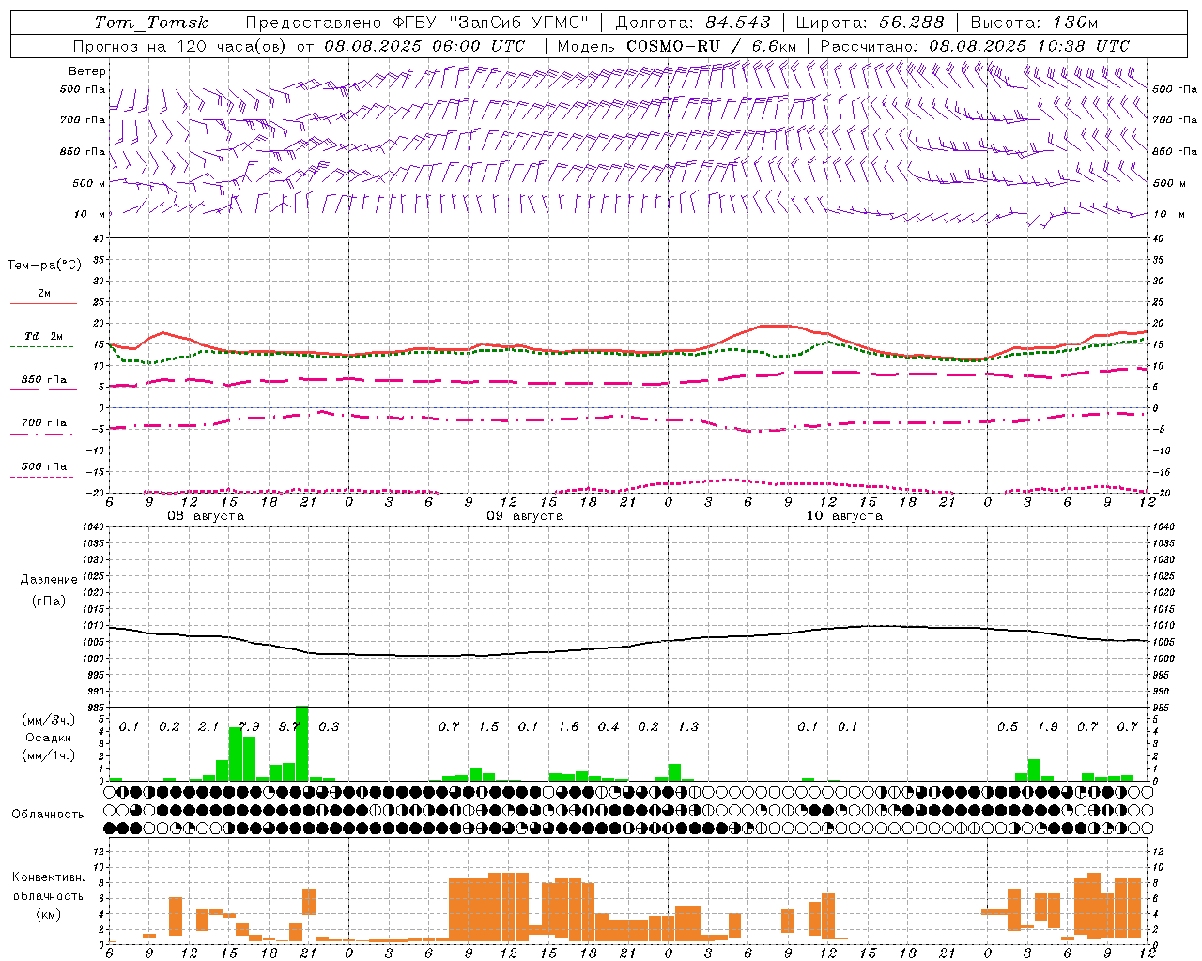Viewport: 1202px width, 961px height.
Task: Select the 0.4 precipitation total value
Action: [x=609, y=727]
